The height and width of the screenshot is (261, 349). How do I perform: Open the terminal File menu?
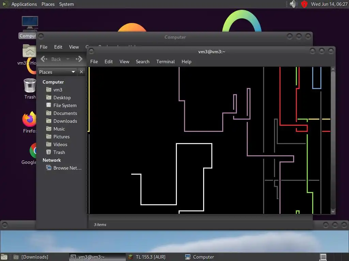click(94, 62)
